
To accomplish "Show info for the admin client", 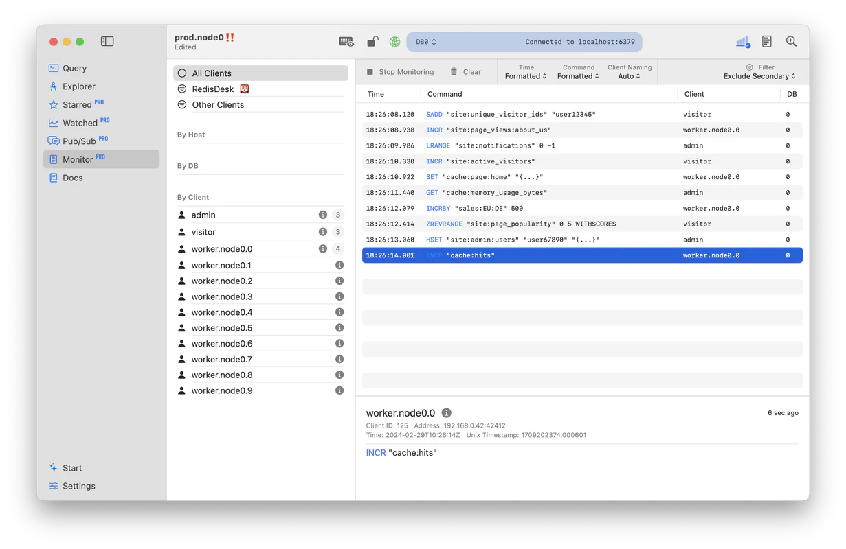I will pyautogui.click(x=322, y=215).
